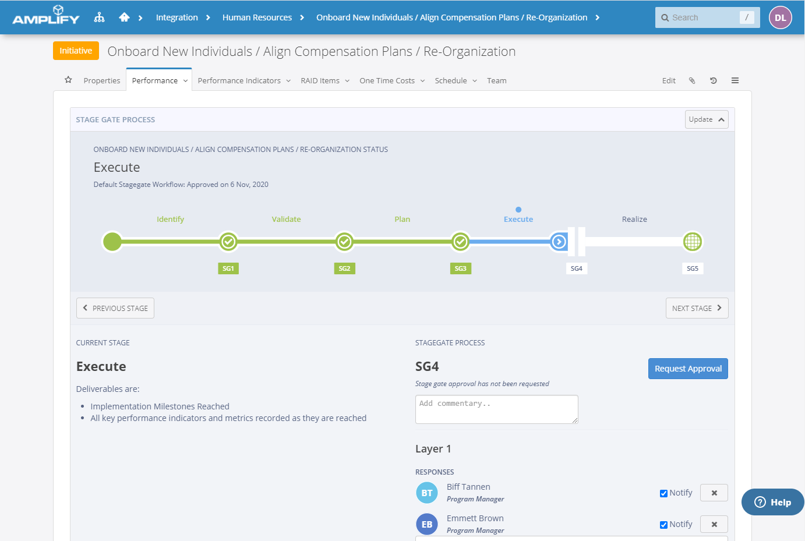Open the Help widget
Screen dimensions: 805x541
[x=773, y=502]
